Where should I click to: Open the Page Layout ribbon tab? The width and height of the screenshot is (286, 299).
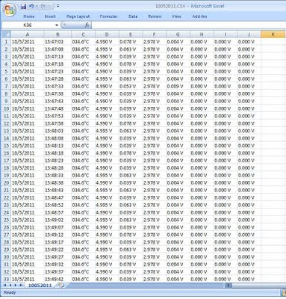click(x=78, y=16)
